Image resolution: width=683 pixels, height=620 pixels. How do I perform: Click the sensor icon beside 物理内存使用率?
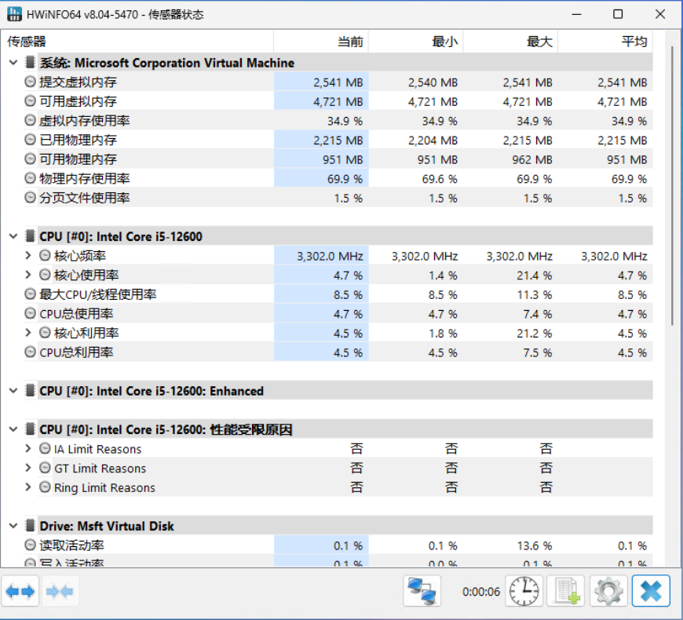(x=30, y=178)
